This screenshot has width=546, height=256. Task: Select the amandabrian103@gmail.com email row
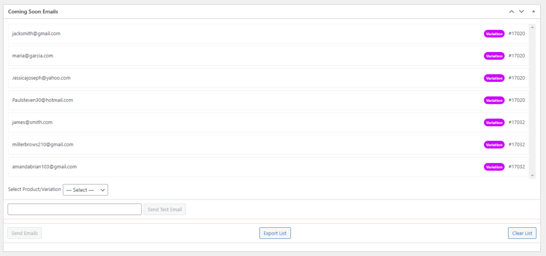pos(269,167)
